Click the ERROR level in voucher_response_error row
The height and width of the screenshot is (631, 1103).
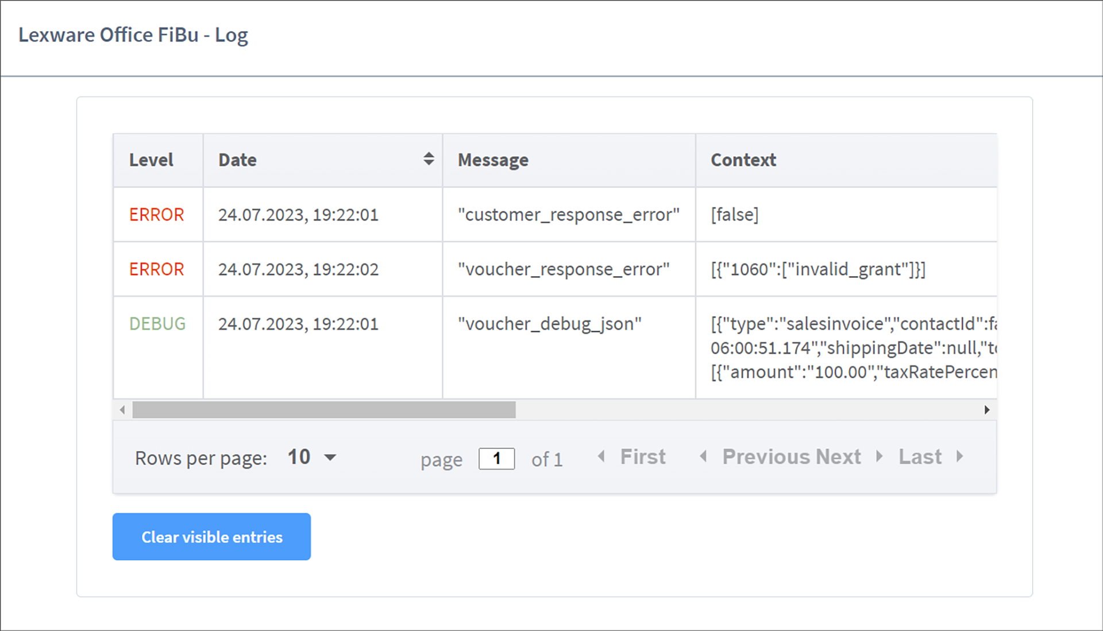[158, 269]
